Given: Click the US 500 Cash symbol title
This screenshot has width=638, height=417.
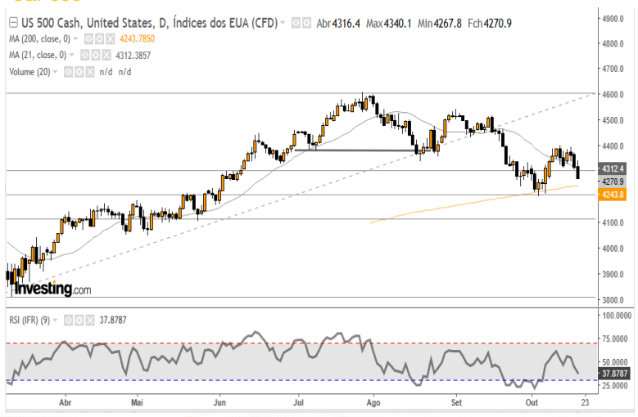Looking at the screenshot, I should (x=51, y=22).
